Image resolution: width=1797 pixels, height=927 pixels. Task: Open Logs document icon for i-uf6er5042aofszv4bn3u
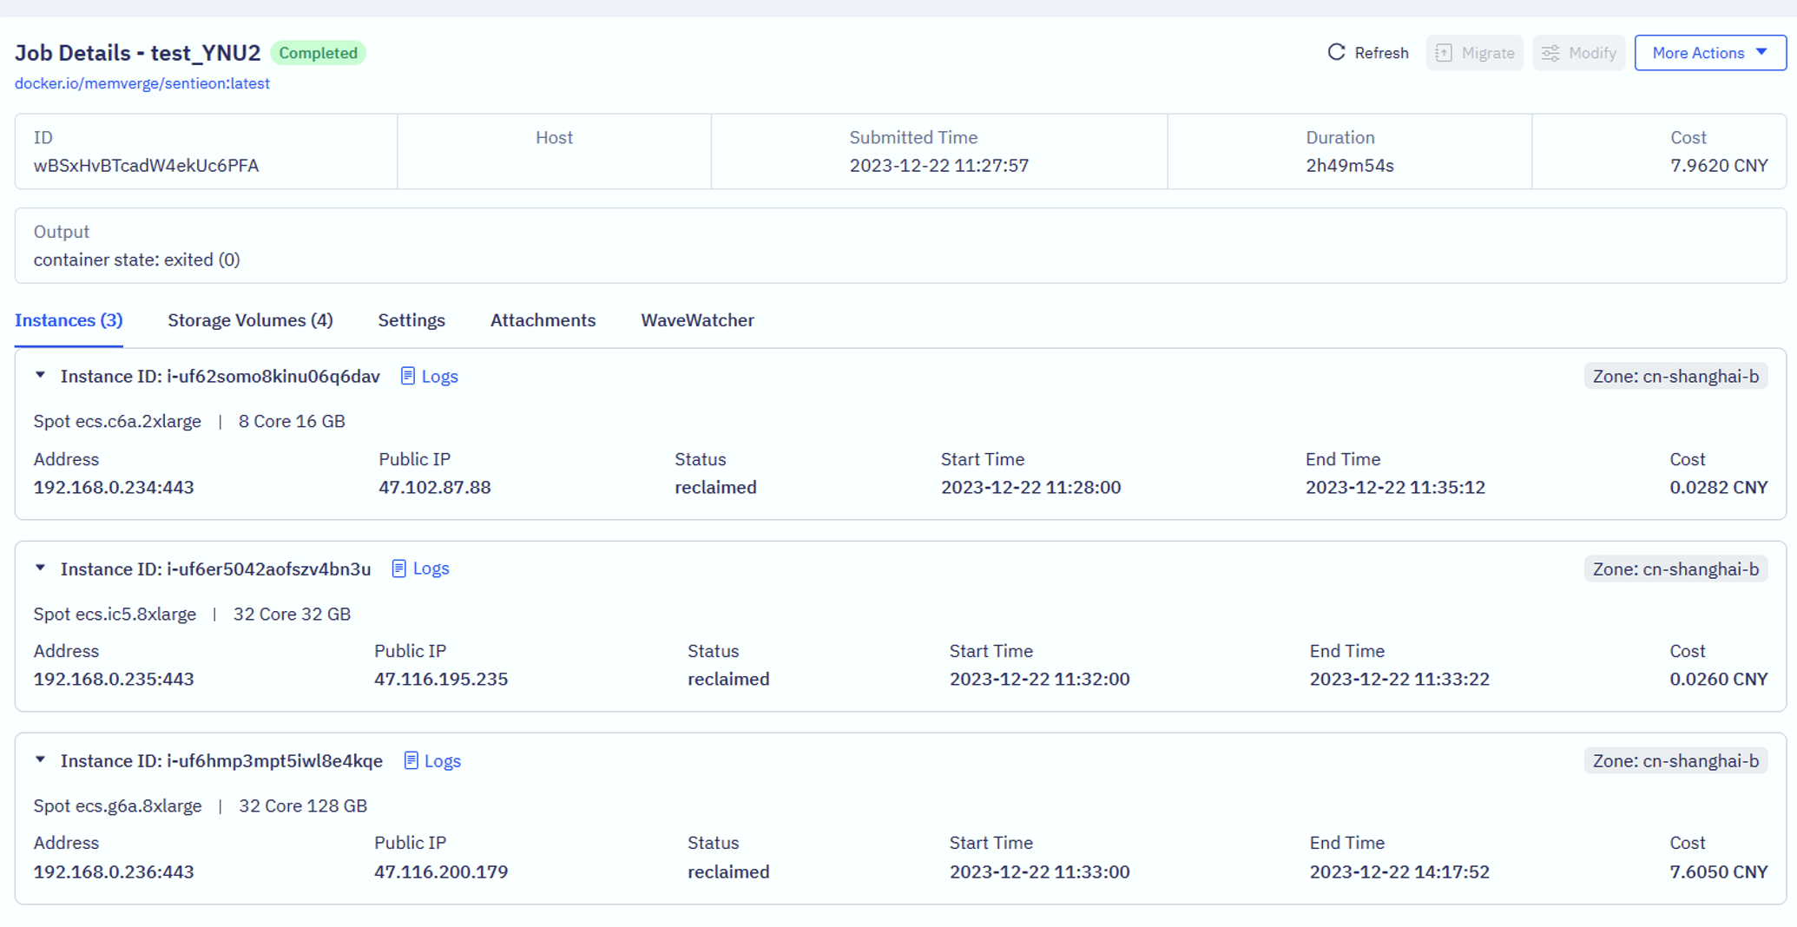[398, 569]
